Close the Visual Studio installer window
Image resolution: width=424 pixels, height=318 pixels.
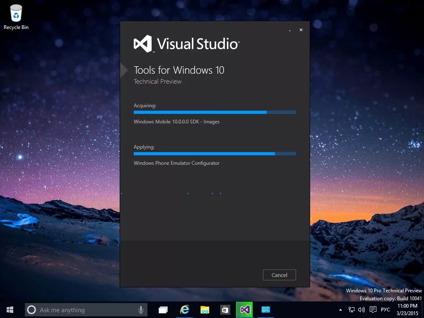[x=301, y=30]
